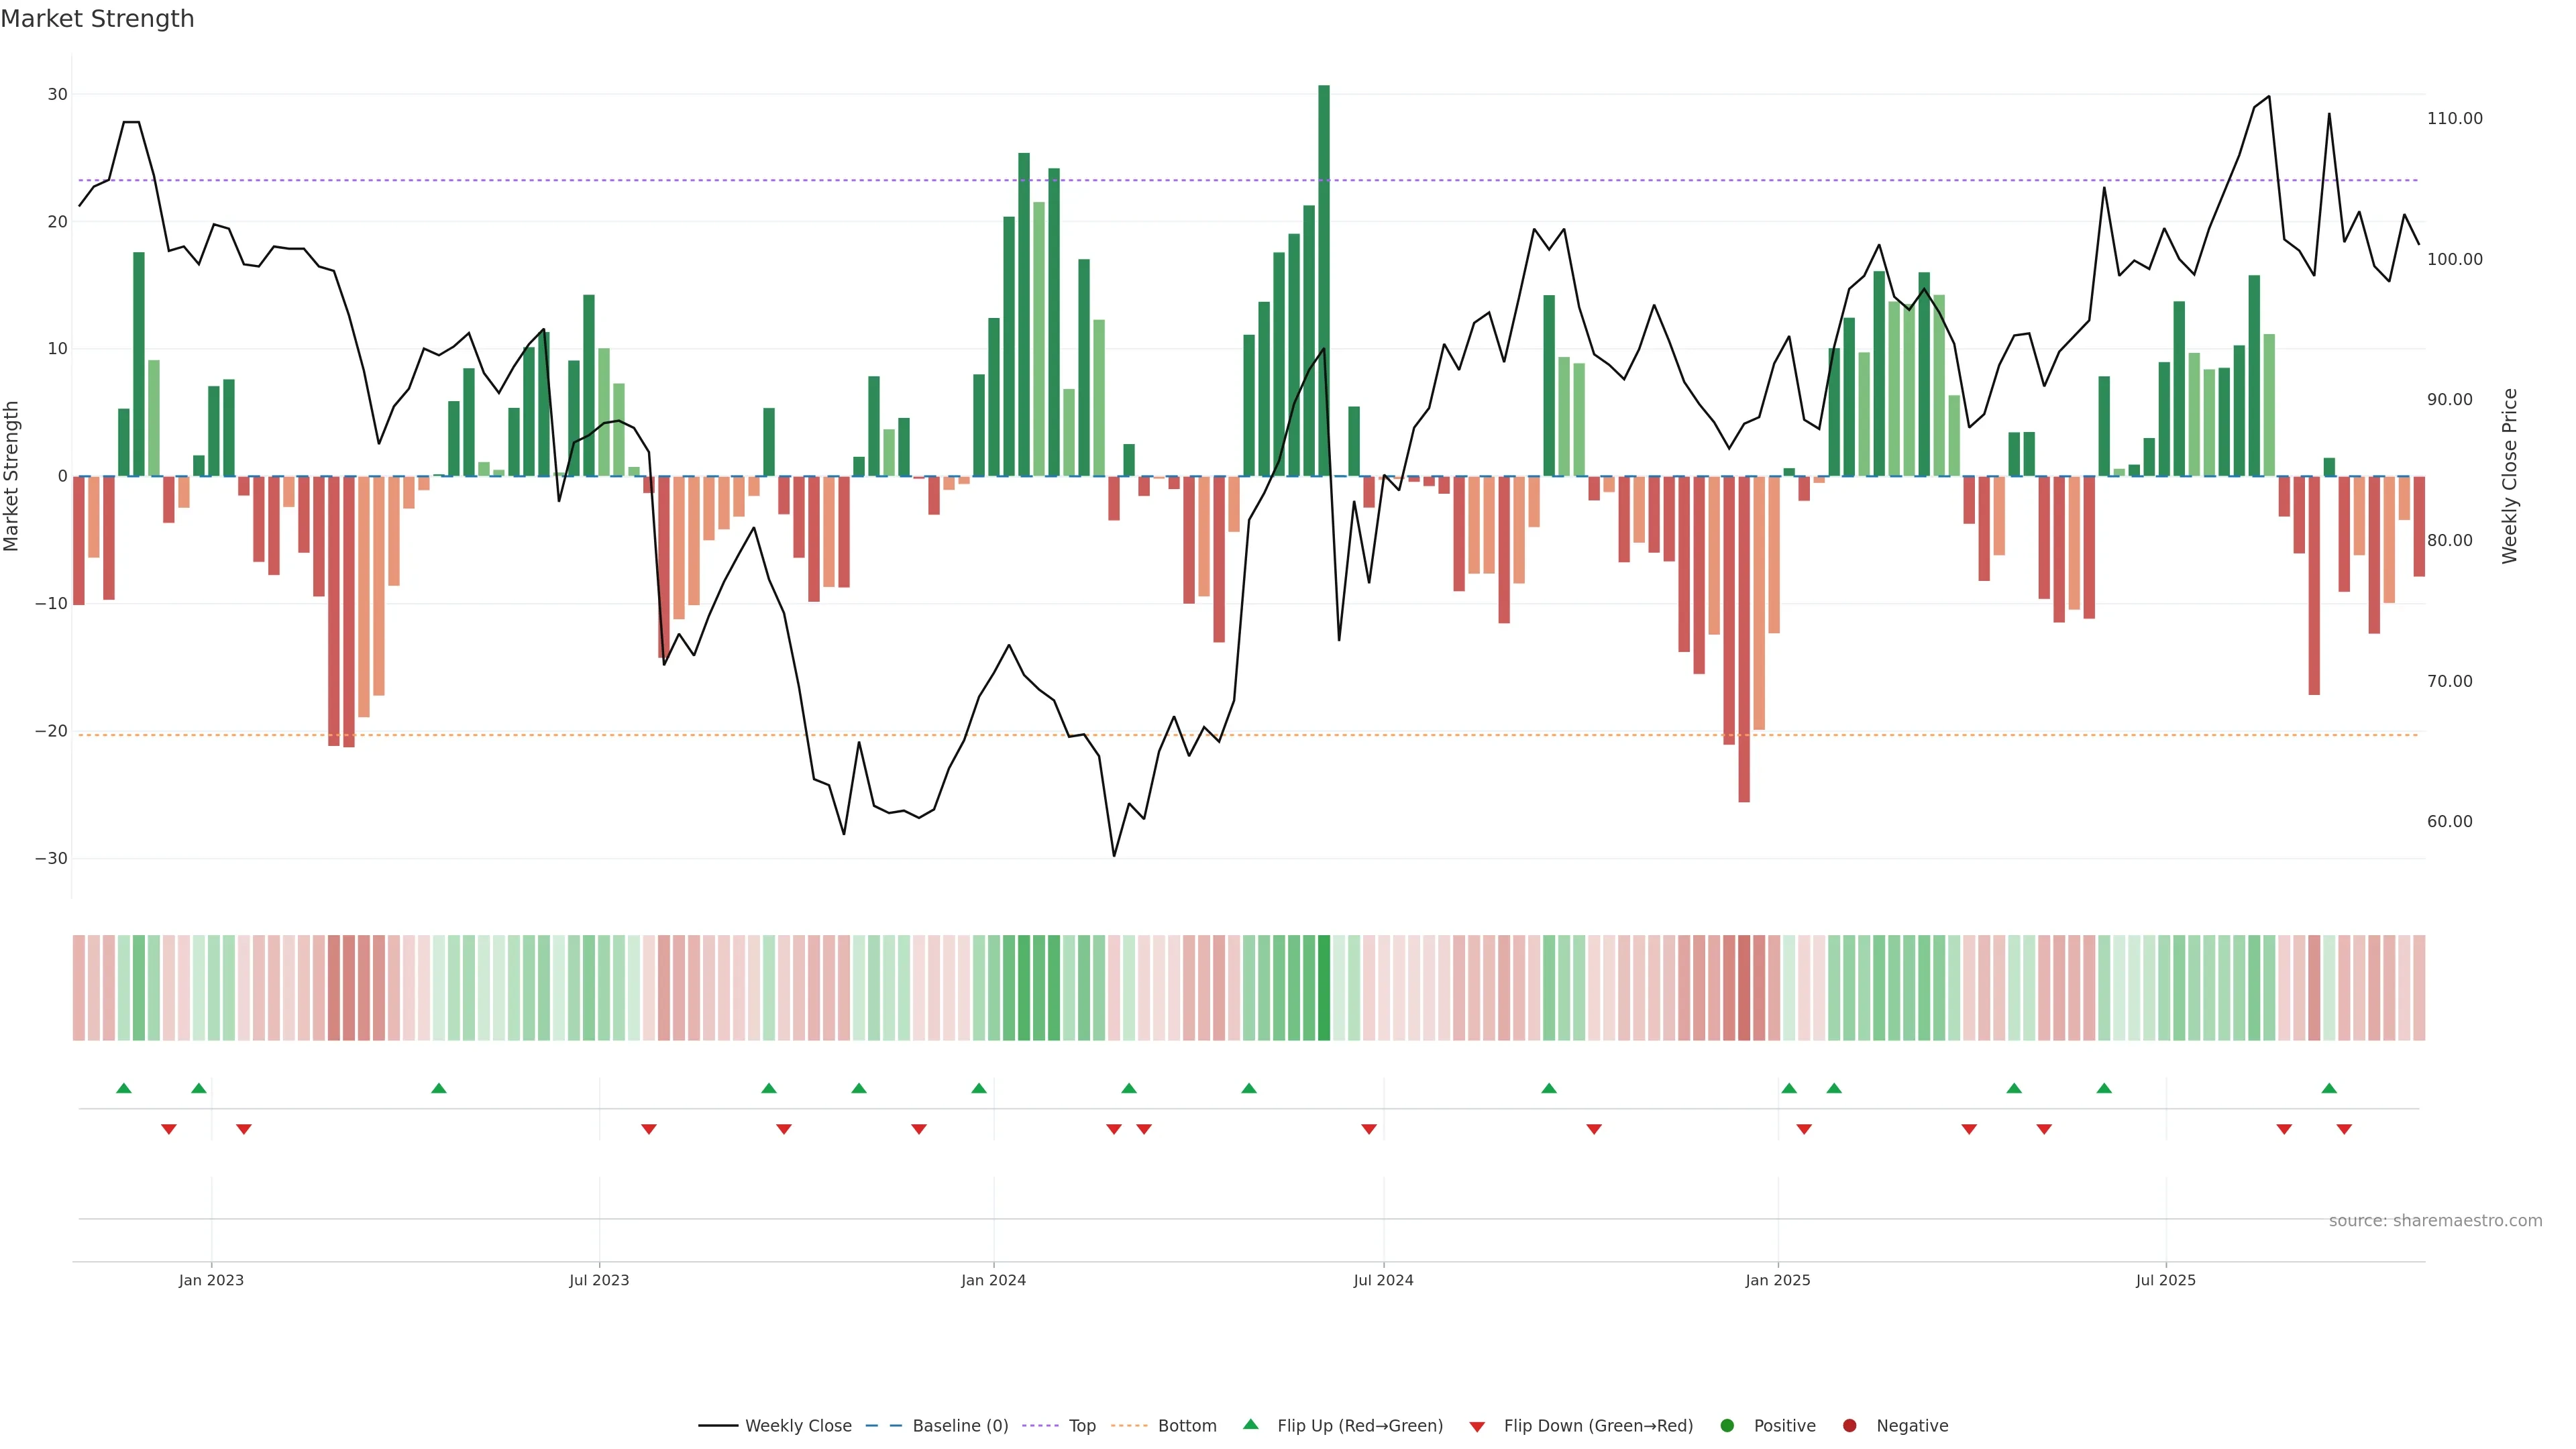
Task: Click the Negative red circle legend icon
Action: [1849, 1426]
